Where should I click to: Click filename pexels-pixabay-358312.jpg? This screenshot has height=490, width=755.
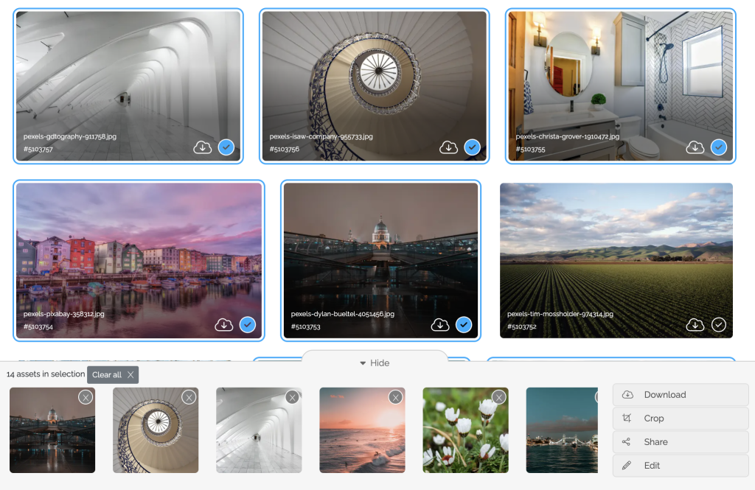point(63,314)
